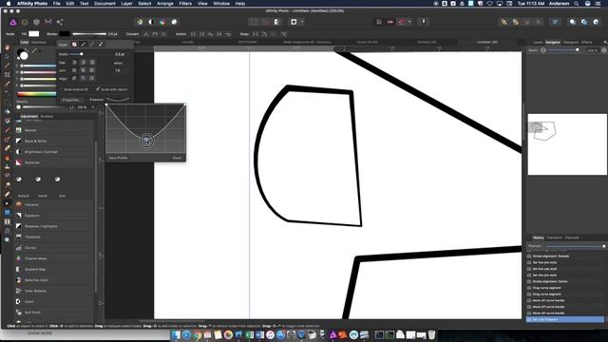The width and height of the screenshot is (608, 342).
Task: Open Navigator zoom percentage field
Action: point(592,50)
